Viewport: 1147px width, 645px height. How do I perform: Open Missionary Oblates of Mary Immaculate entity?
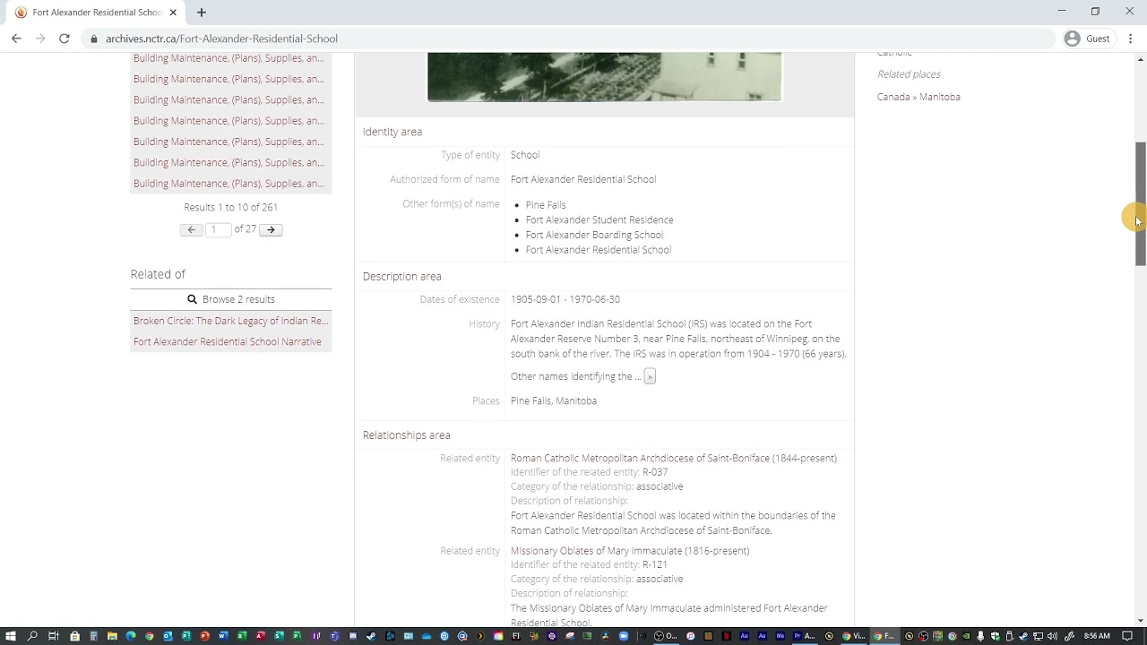(630, 551)
